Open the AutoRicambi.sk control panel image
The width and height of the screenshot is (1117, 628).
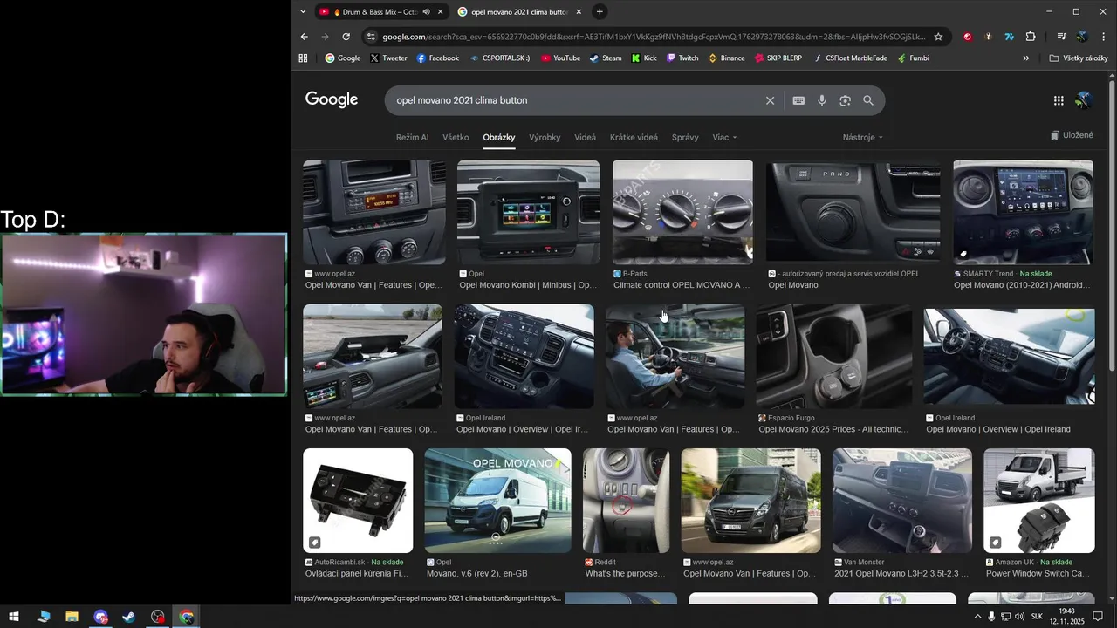point(358,501)
